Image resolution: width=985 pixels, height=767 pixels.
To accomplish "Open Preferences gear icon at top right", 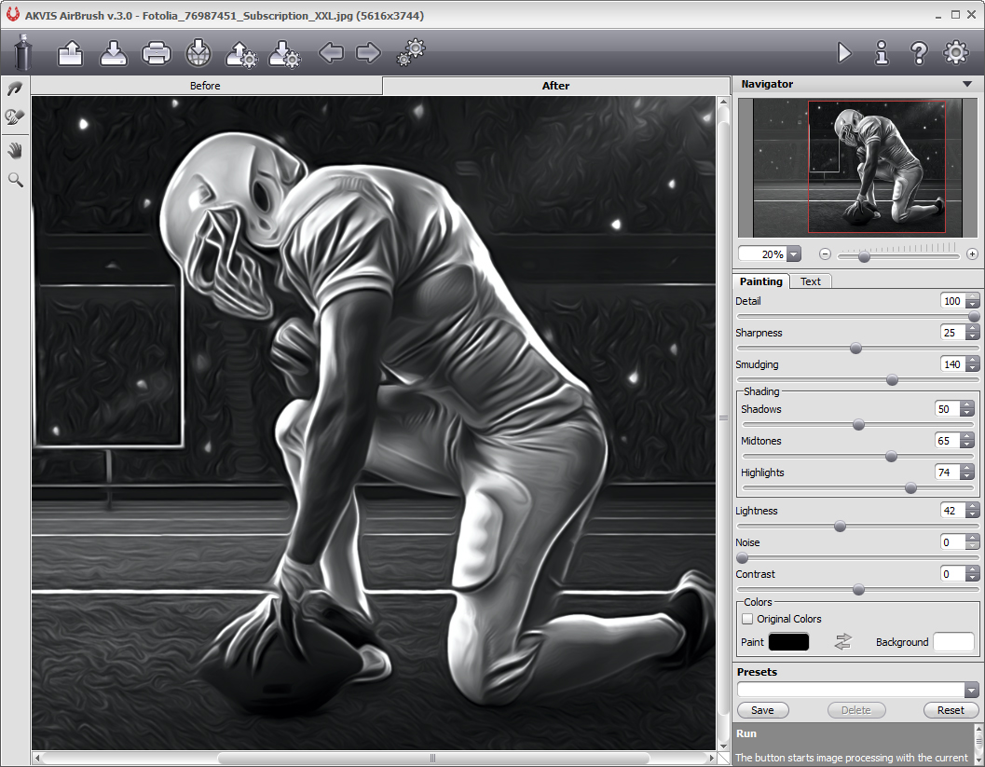I will coord(957,53).
